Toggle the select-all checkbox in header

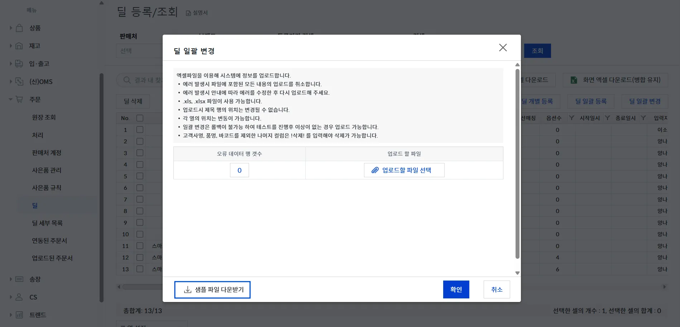140,118
